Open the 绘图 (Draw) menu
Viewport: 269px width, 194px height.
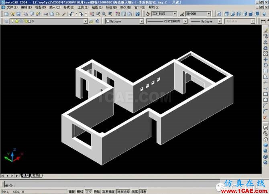[97, 7]
